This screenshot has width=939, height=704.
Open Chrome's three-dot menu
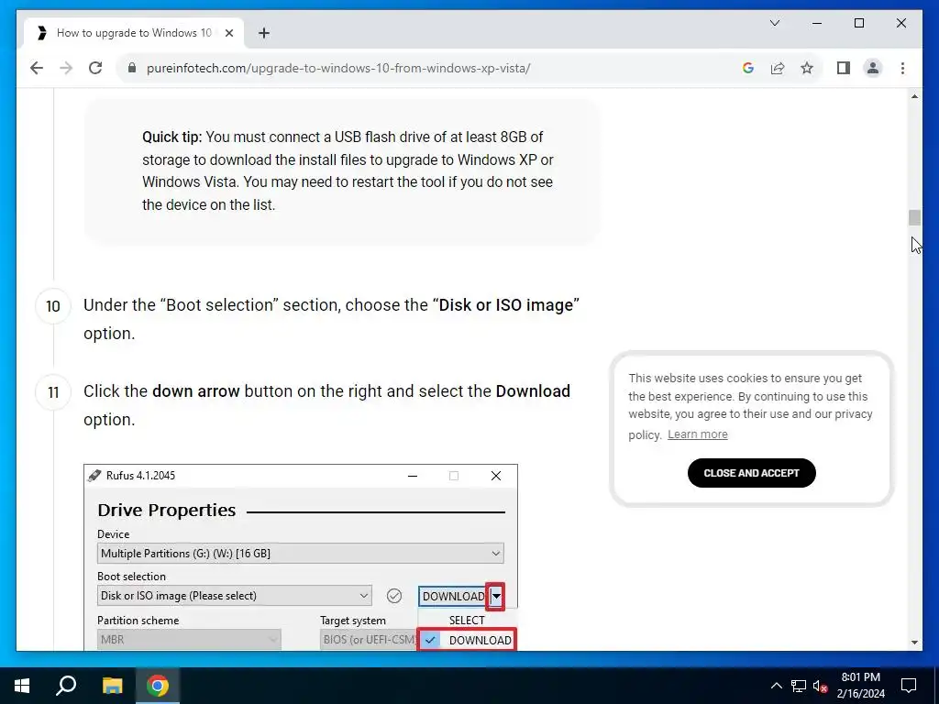pos(902,68)
